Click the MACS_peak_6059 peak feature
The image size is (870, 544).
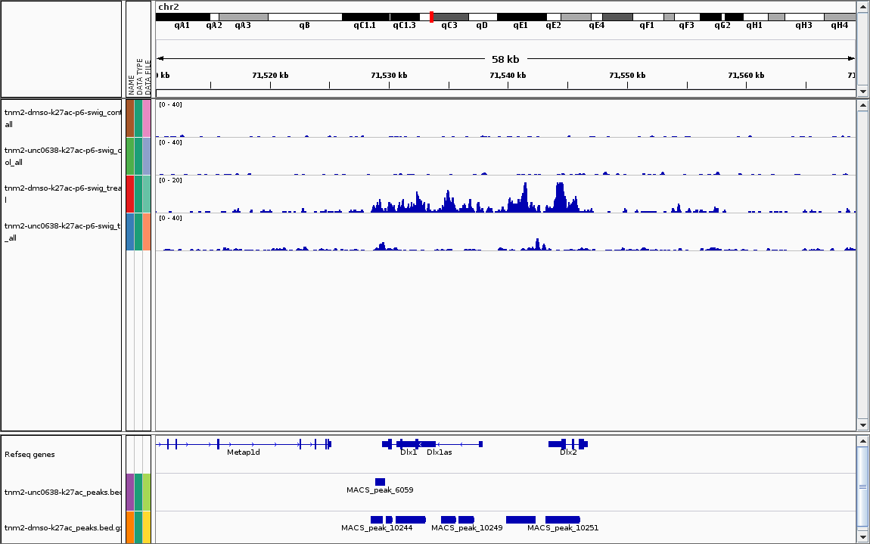point(380,482)
